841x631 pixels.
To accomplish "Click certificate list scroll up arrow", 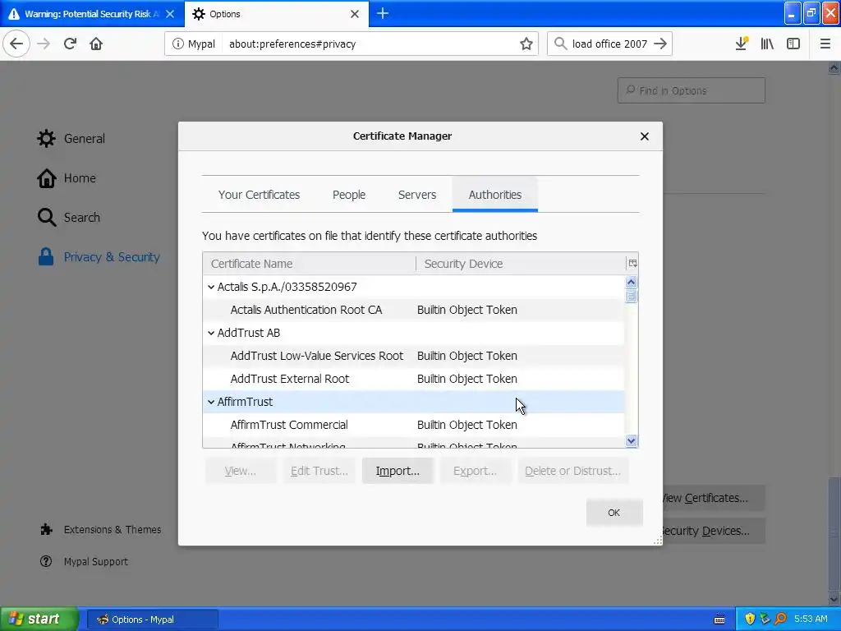I will 632,283.
